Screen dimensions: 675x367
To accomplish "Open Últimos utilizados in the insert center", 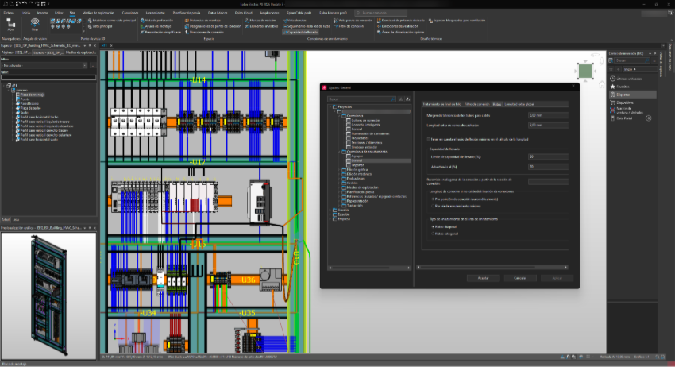I will coord(626,79).
